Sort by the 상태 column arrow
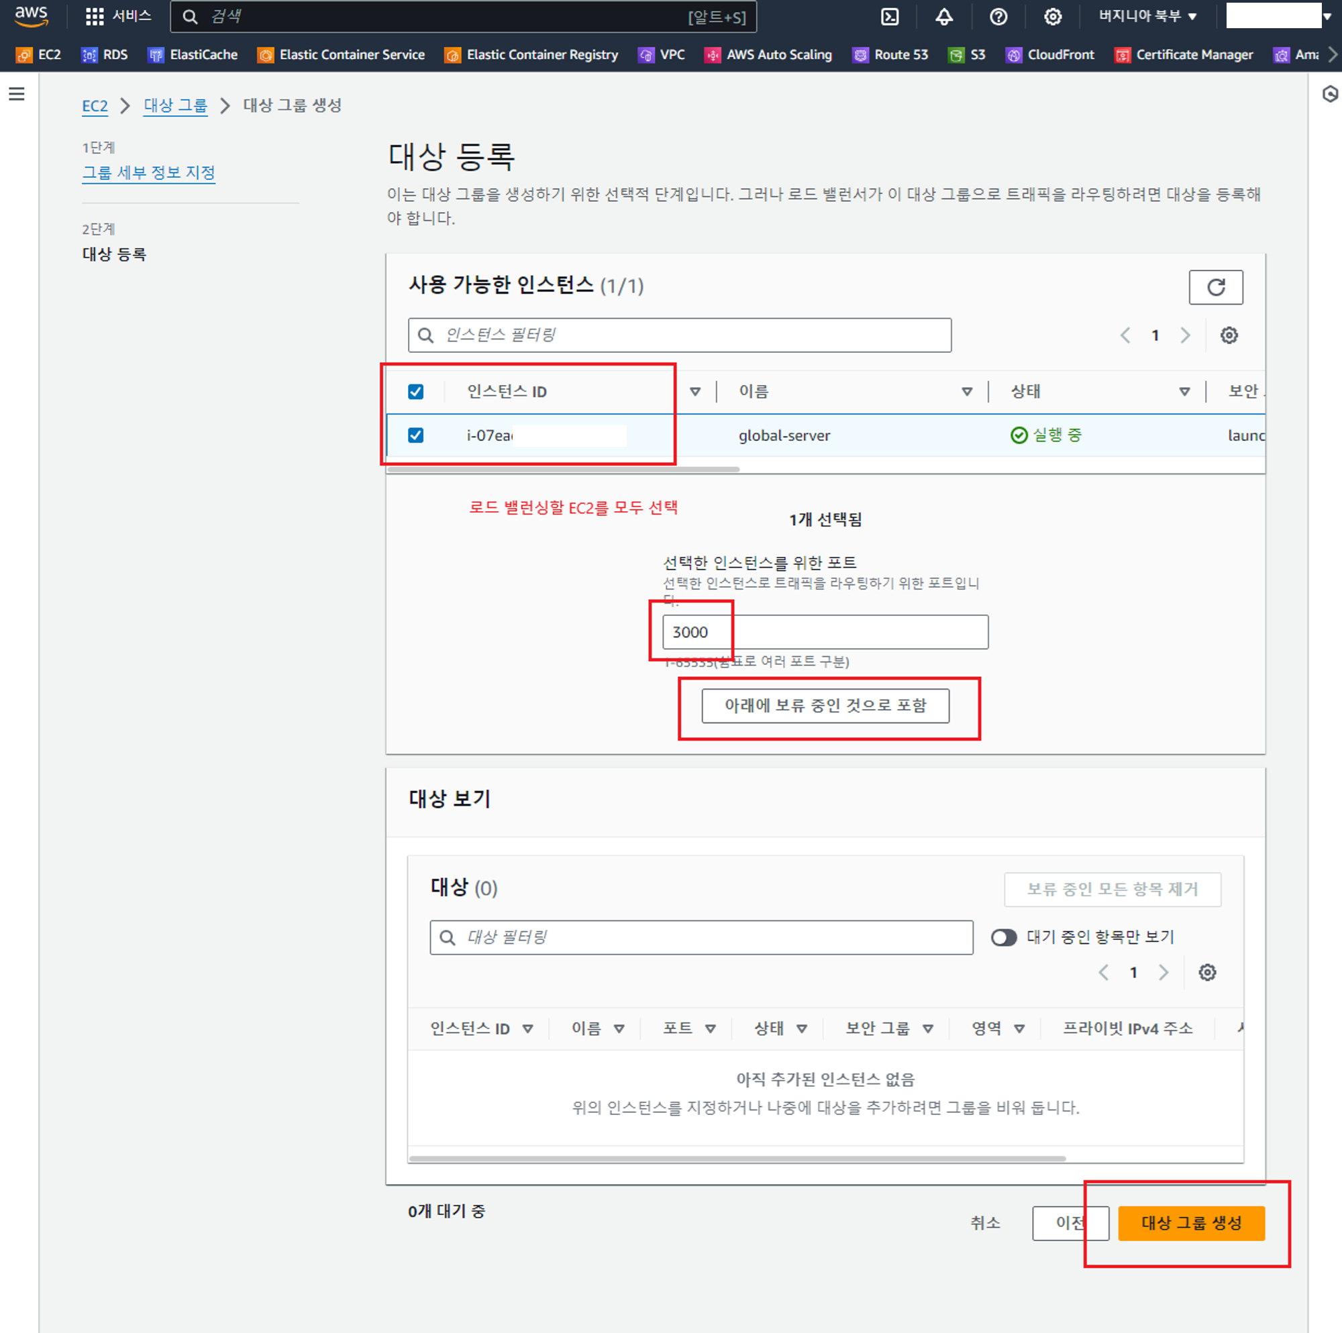 [1184, 392]
